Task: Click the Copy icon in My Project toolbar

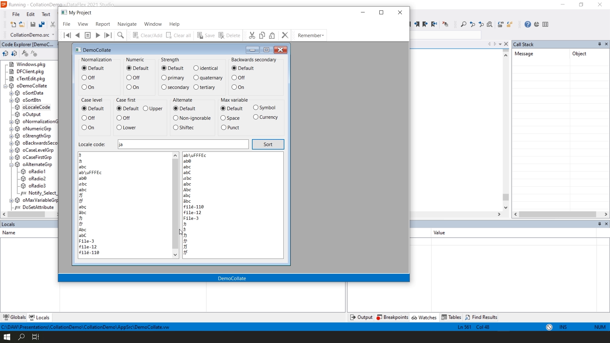Action: pos(262,35)
